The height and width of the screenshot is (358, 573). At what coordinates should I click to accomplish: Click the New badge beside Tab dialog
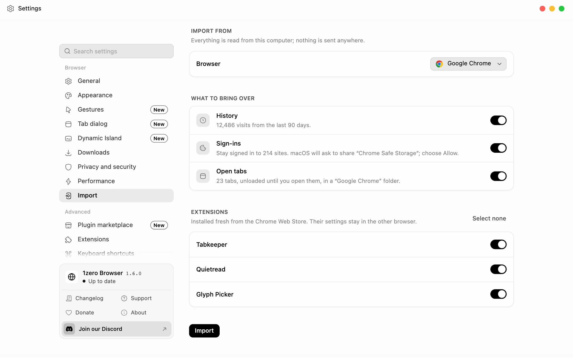pos(159,124)
